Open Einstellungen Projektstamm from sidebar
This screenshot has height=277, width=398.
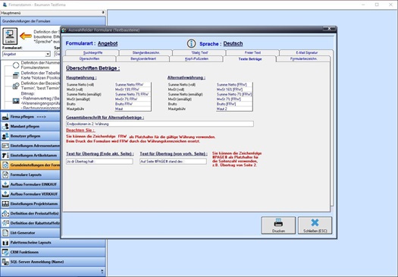click(x=30, y=204)
